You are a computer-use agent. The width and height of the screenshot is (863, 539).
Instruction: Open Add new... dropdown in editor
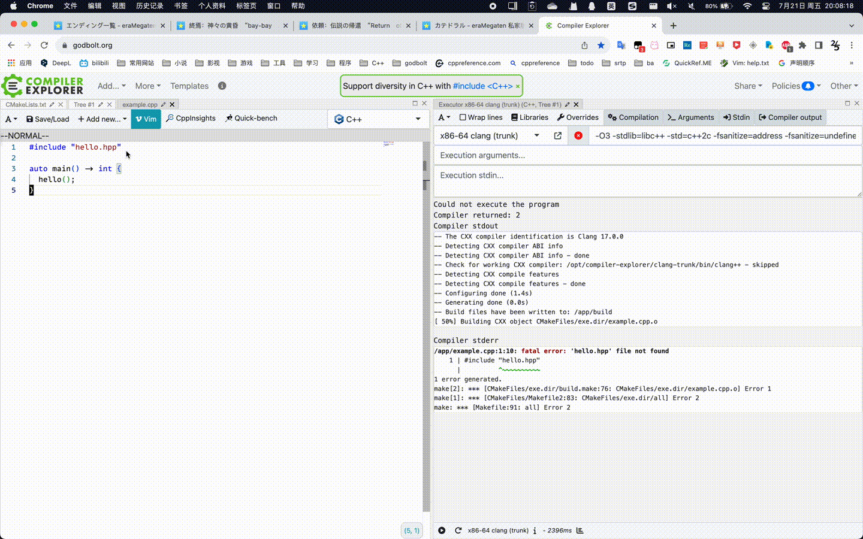[x=102, y=119]
